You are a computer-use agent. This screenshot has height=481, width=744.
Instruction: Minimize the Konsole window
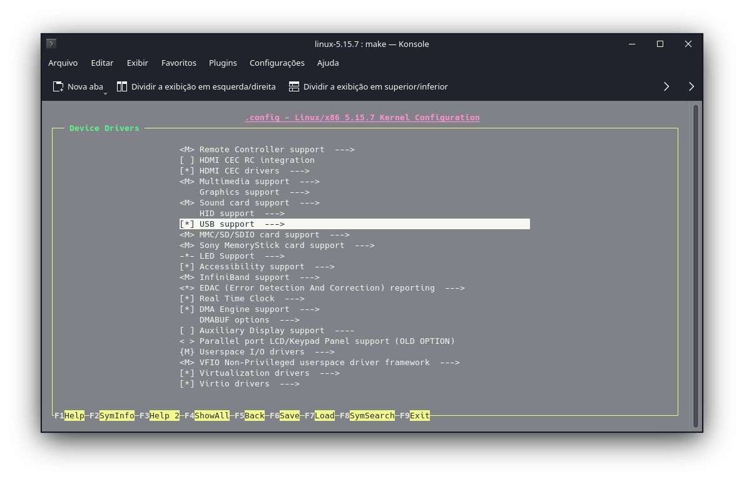(x=632, y=44)
